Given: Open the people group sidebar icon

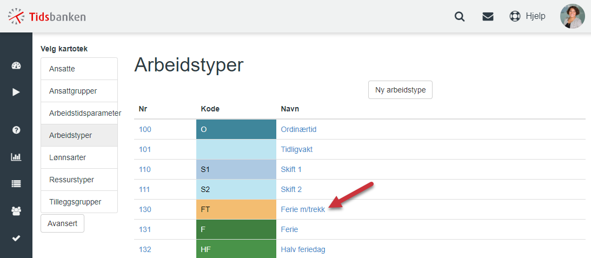Looking at the screenshot, I should click(x=16, y=211).
